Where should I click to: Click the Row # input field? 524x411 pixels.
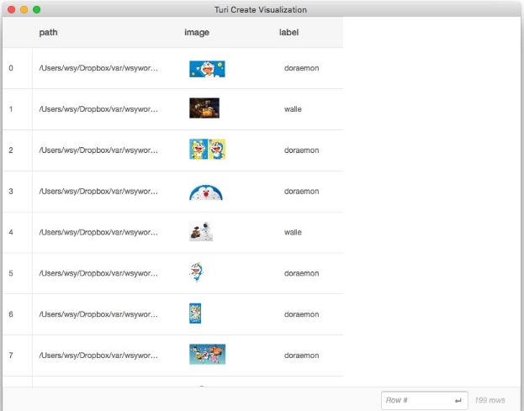425,400
